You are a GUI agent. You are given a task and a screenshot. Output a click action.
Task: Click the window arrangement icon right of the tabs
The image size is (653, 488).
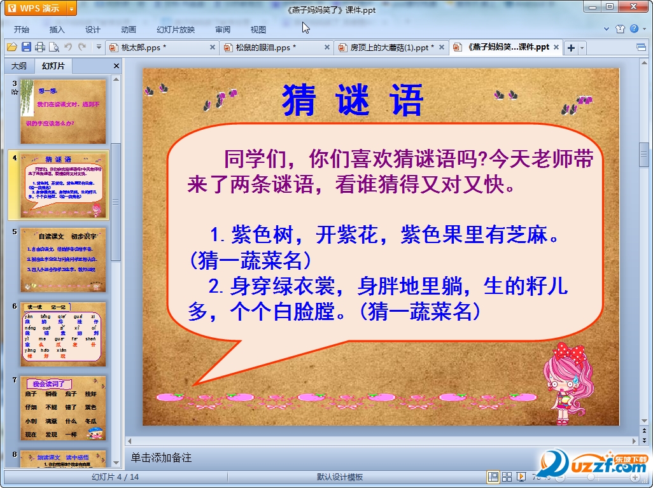[642, 48]
